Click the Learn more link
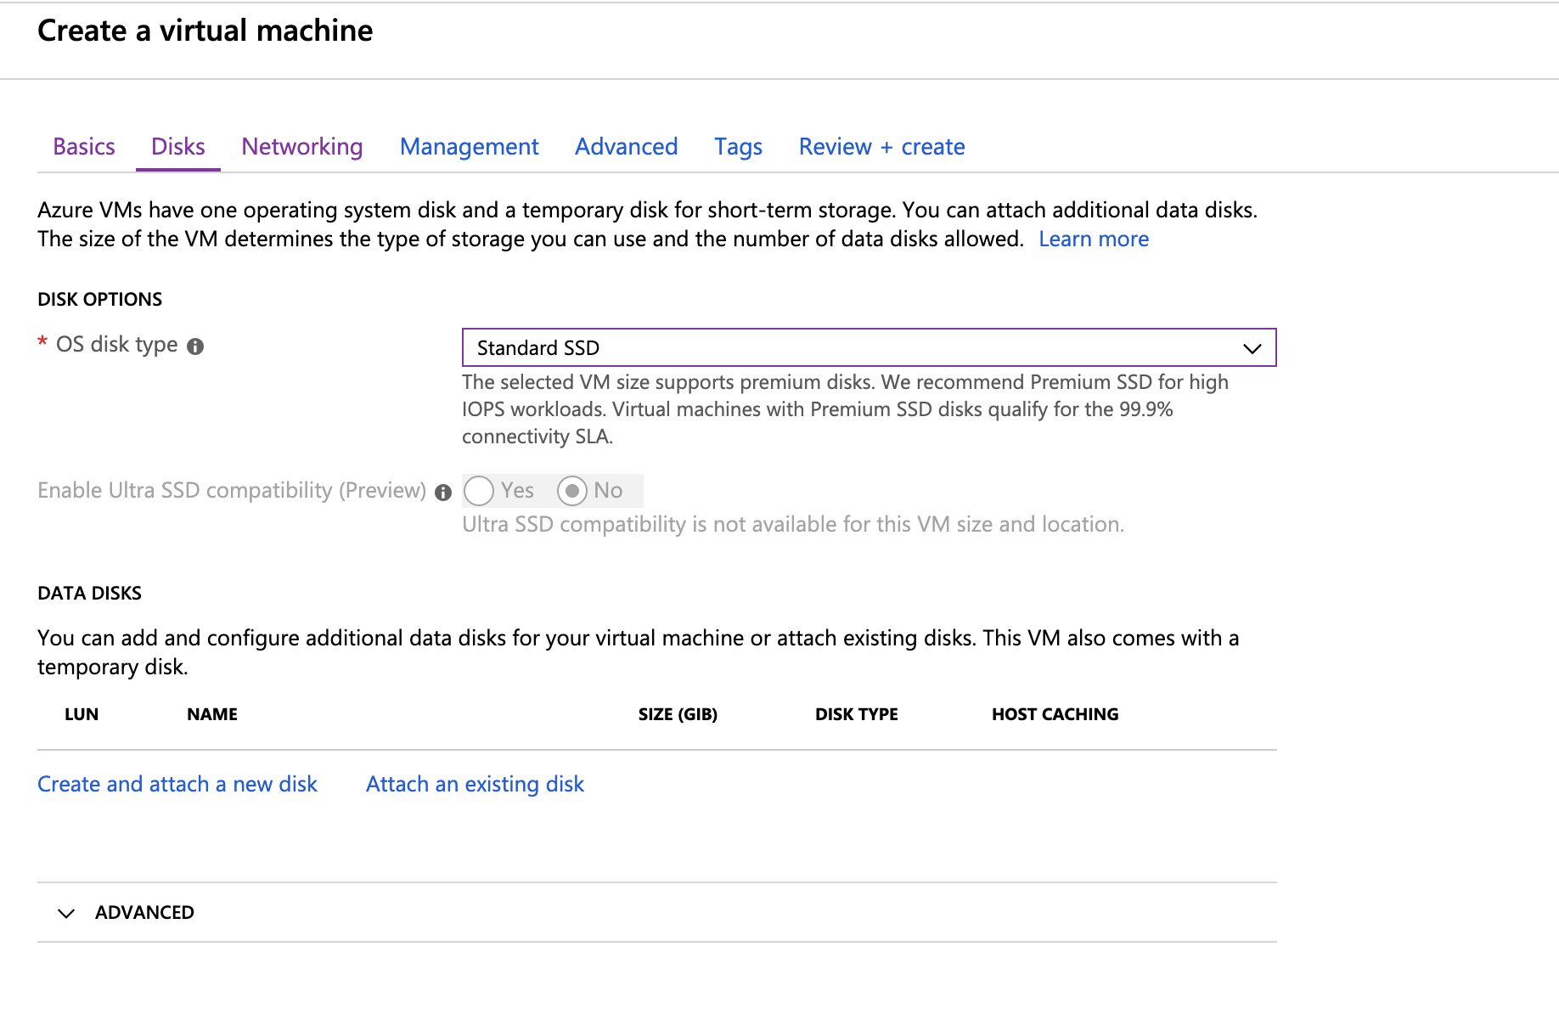 point(1093,239)
